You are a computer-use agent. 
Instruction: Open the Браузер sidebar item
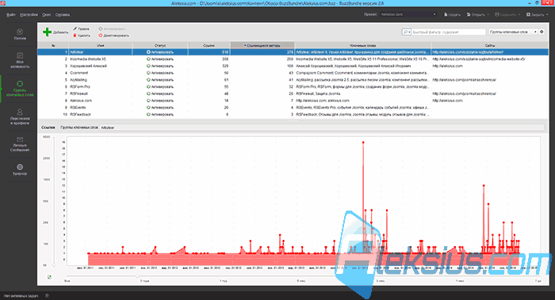(20, 169)
